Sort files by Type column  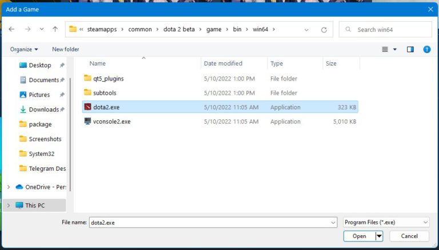(277, 64)
